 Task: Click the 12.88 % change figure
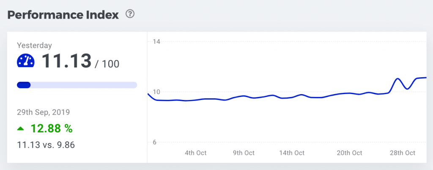click(51, 128)
